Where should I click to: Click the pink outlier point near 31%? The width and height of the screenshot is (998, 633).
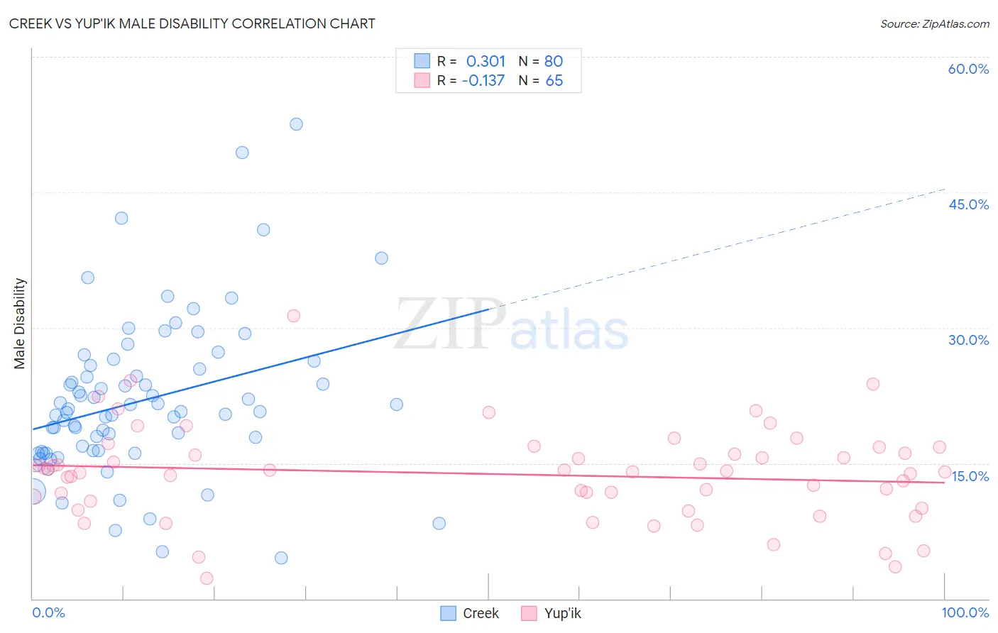(293, 316)
